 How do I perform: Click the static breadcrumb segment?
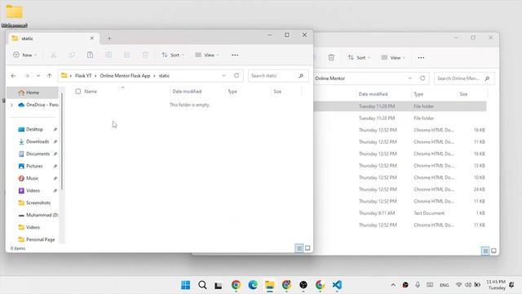(164, 76)
